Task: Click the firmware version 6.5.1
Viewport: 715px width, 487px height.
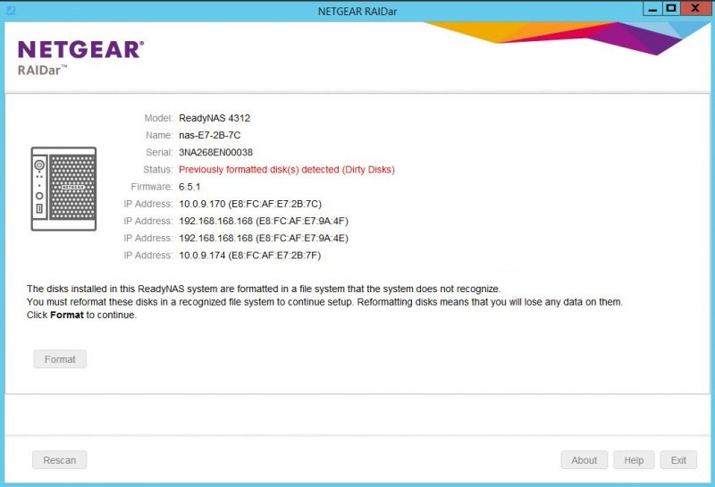Action: coord(189,187)
